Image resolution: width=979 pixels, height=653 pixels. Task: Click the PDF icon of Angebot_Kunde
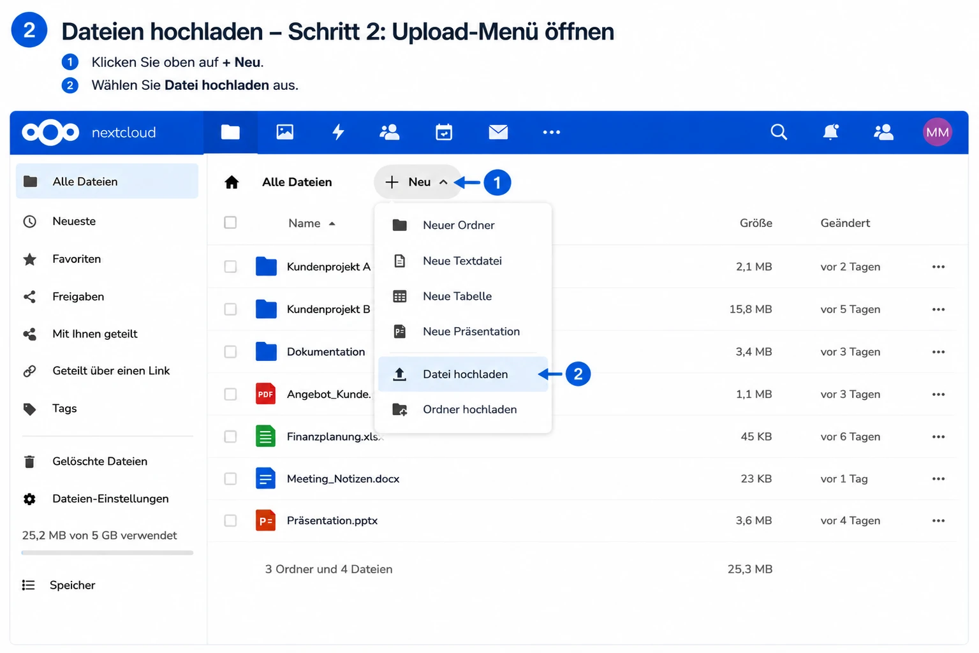point(265,394)
